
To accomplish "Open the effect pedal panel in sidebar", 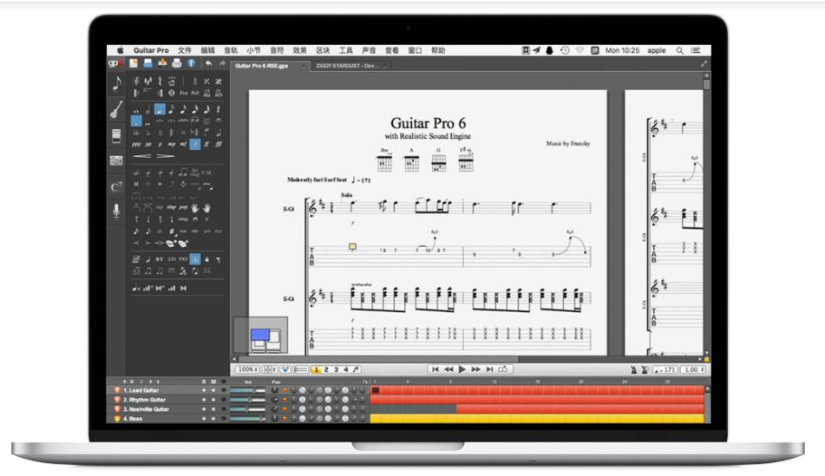I will pyautogui.click(x=117, y=136).
